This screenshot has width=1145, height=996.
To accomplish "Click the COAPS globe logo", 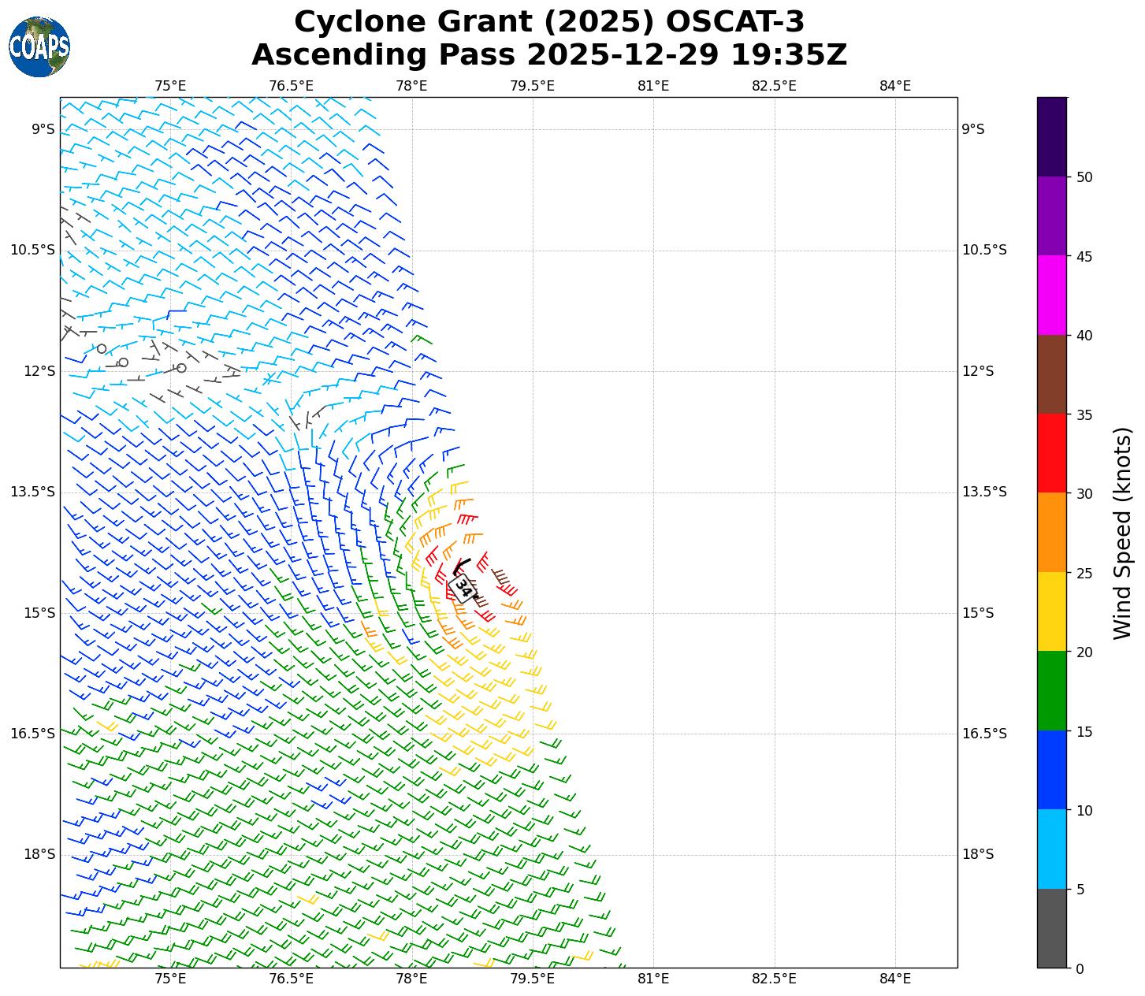I will 39,47.
